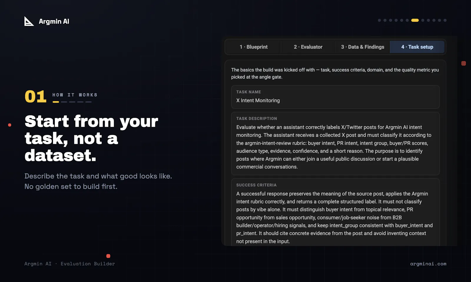Click inside the Task Description text box
The image size is (471, 282).
(335, 144)
